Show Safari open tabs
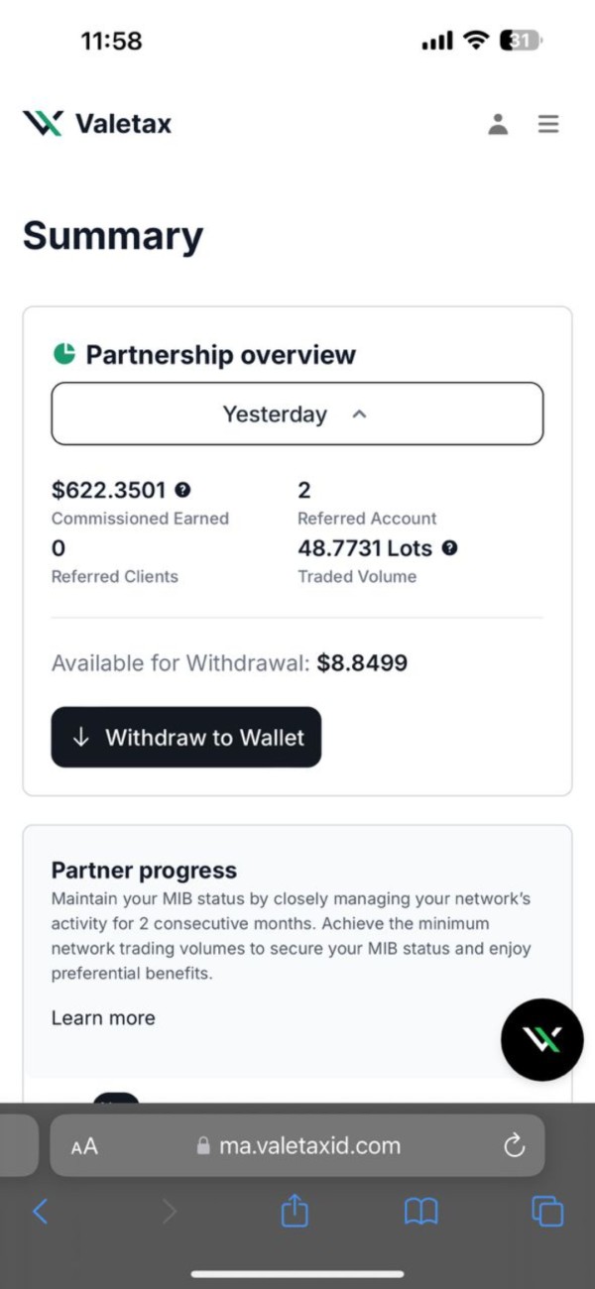 (546, 1211)
